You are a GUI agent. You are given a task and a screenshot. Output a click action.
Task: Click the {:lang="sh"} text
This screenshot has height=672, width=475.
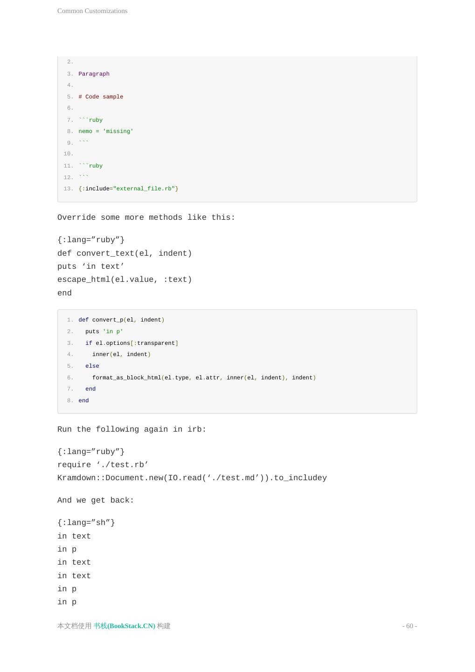click(x=86, y=523)
